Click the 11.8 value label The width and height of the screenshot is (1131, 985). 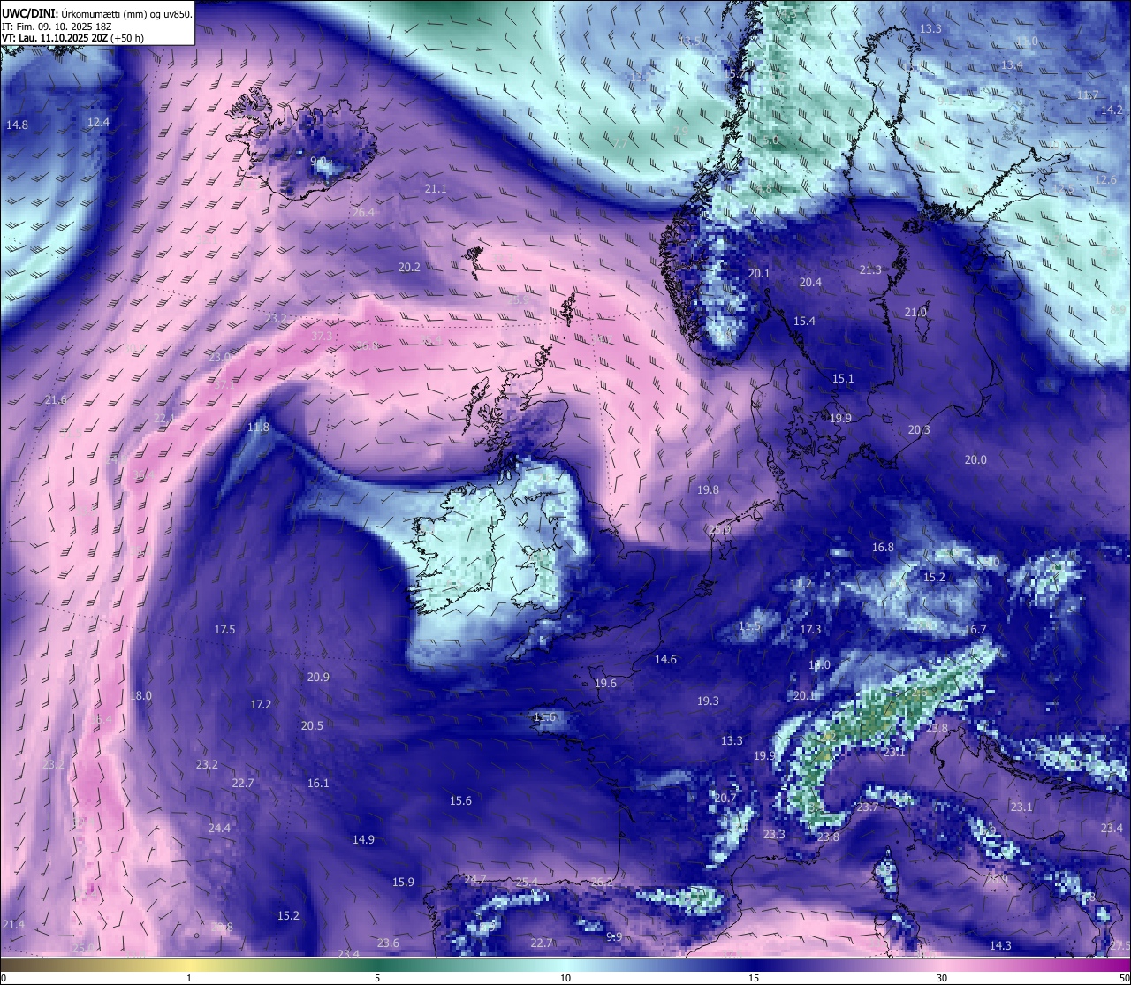pos(258,427)
